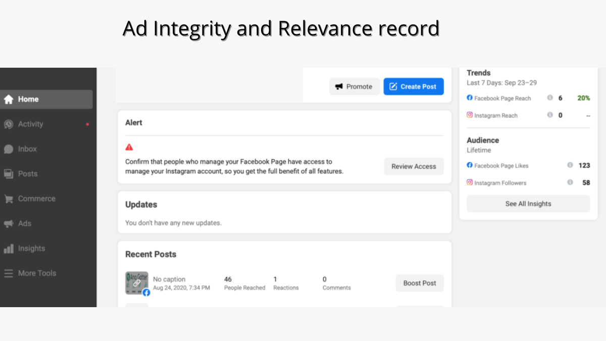The height and width of the screenshot is (341, 606).
Task: Click the green '20%' reach change value
Action: pos(584,98)
